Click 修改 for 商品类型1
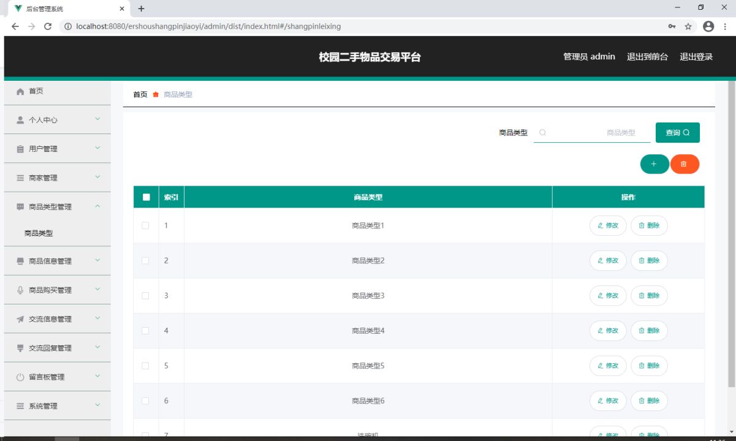This screenshot has width=736, height=441. [608, 225]
